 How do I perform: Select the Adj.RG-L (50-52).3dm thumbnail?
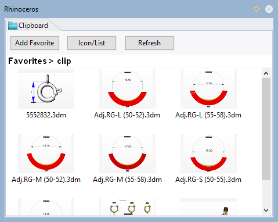[x=127, y=89]
